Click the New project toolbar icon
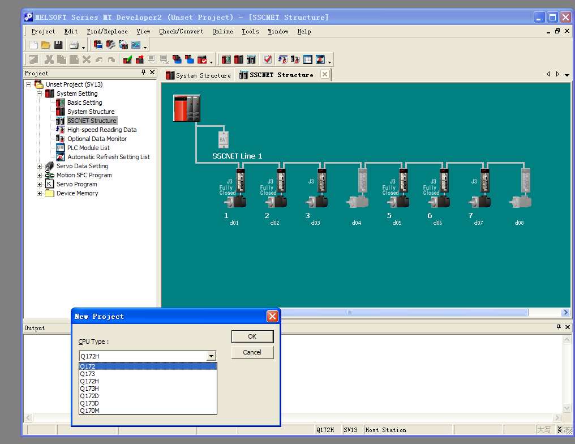 (x=33, y=45)
